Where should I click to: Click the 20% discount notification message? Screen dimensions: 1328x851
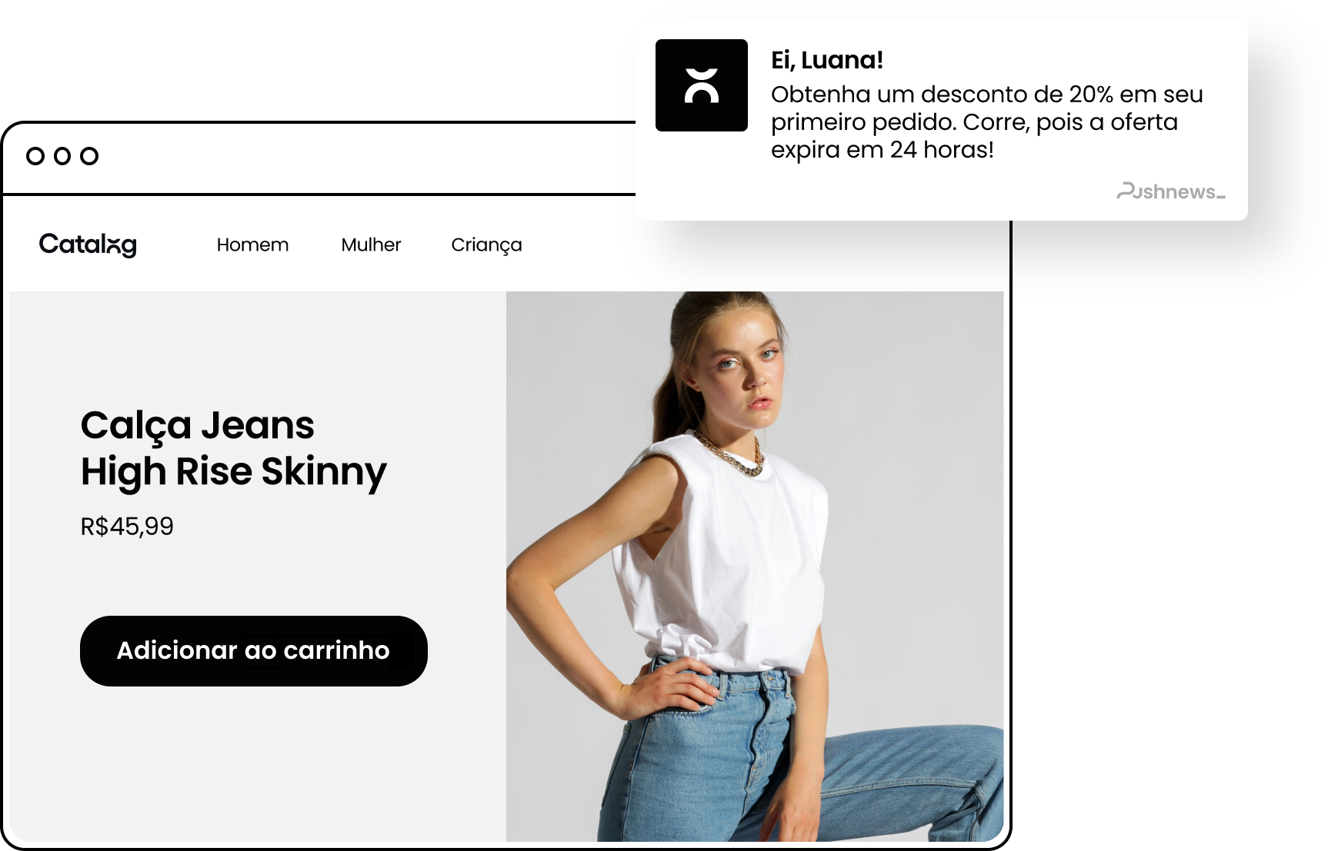coord(986,121)
